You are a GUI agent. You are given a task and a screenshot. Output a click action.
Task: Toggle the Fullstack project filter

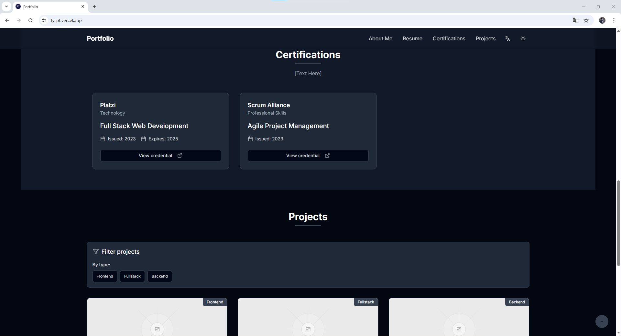132,276
